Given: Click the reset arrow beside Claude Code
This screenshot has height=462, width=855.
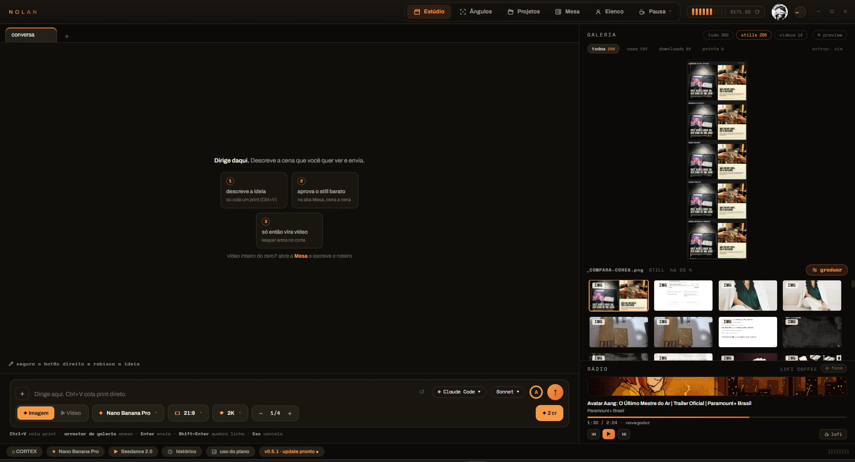Looking at the screenshot, I should coord(422,392).
